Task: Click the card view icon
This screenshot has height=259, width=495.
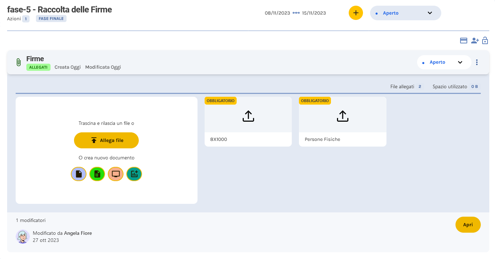Action: tap(464, 41)
